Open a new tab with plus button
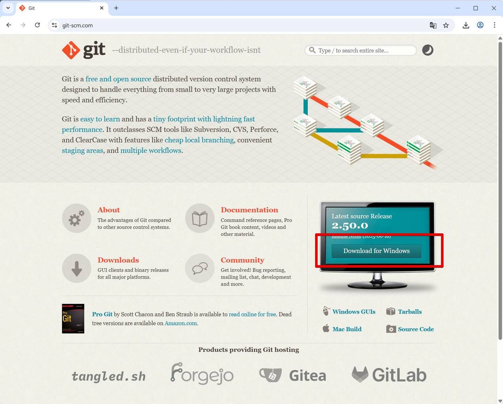Image resolution: width=503 pixels, height=404 pixels. [x=116, y=8]
